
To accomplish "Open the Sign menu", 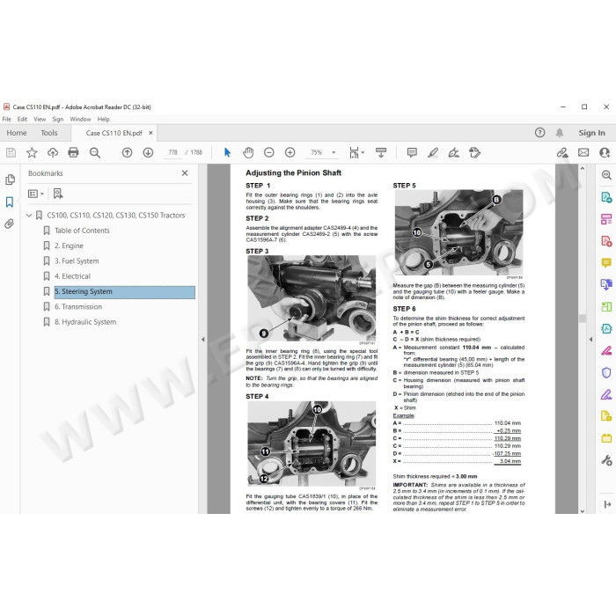I will (x=58, y=119).
